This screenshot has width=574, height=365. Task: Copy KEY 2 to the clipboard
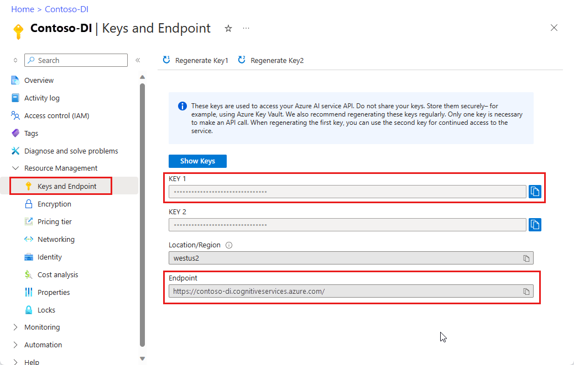coord(535,225)
